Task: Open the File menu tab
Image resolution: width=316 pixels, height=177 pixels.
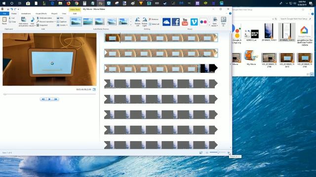Action: pos(4,14)
